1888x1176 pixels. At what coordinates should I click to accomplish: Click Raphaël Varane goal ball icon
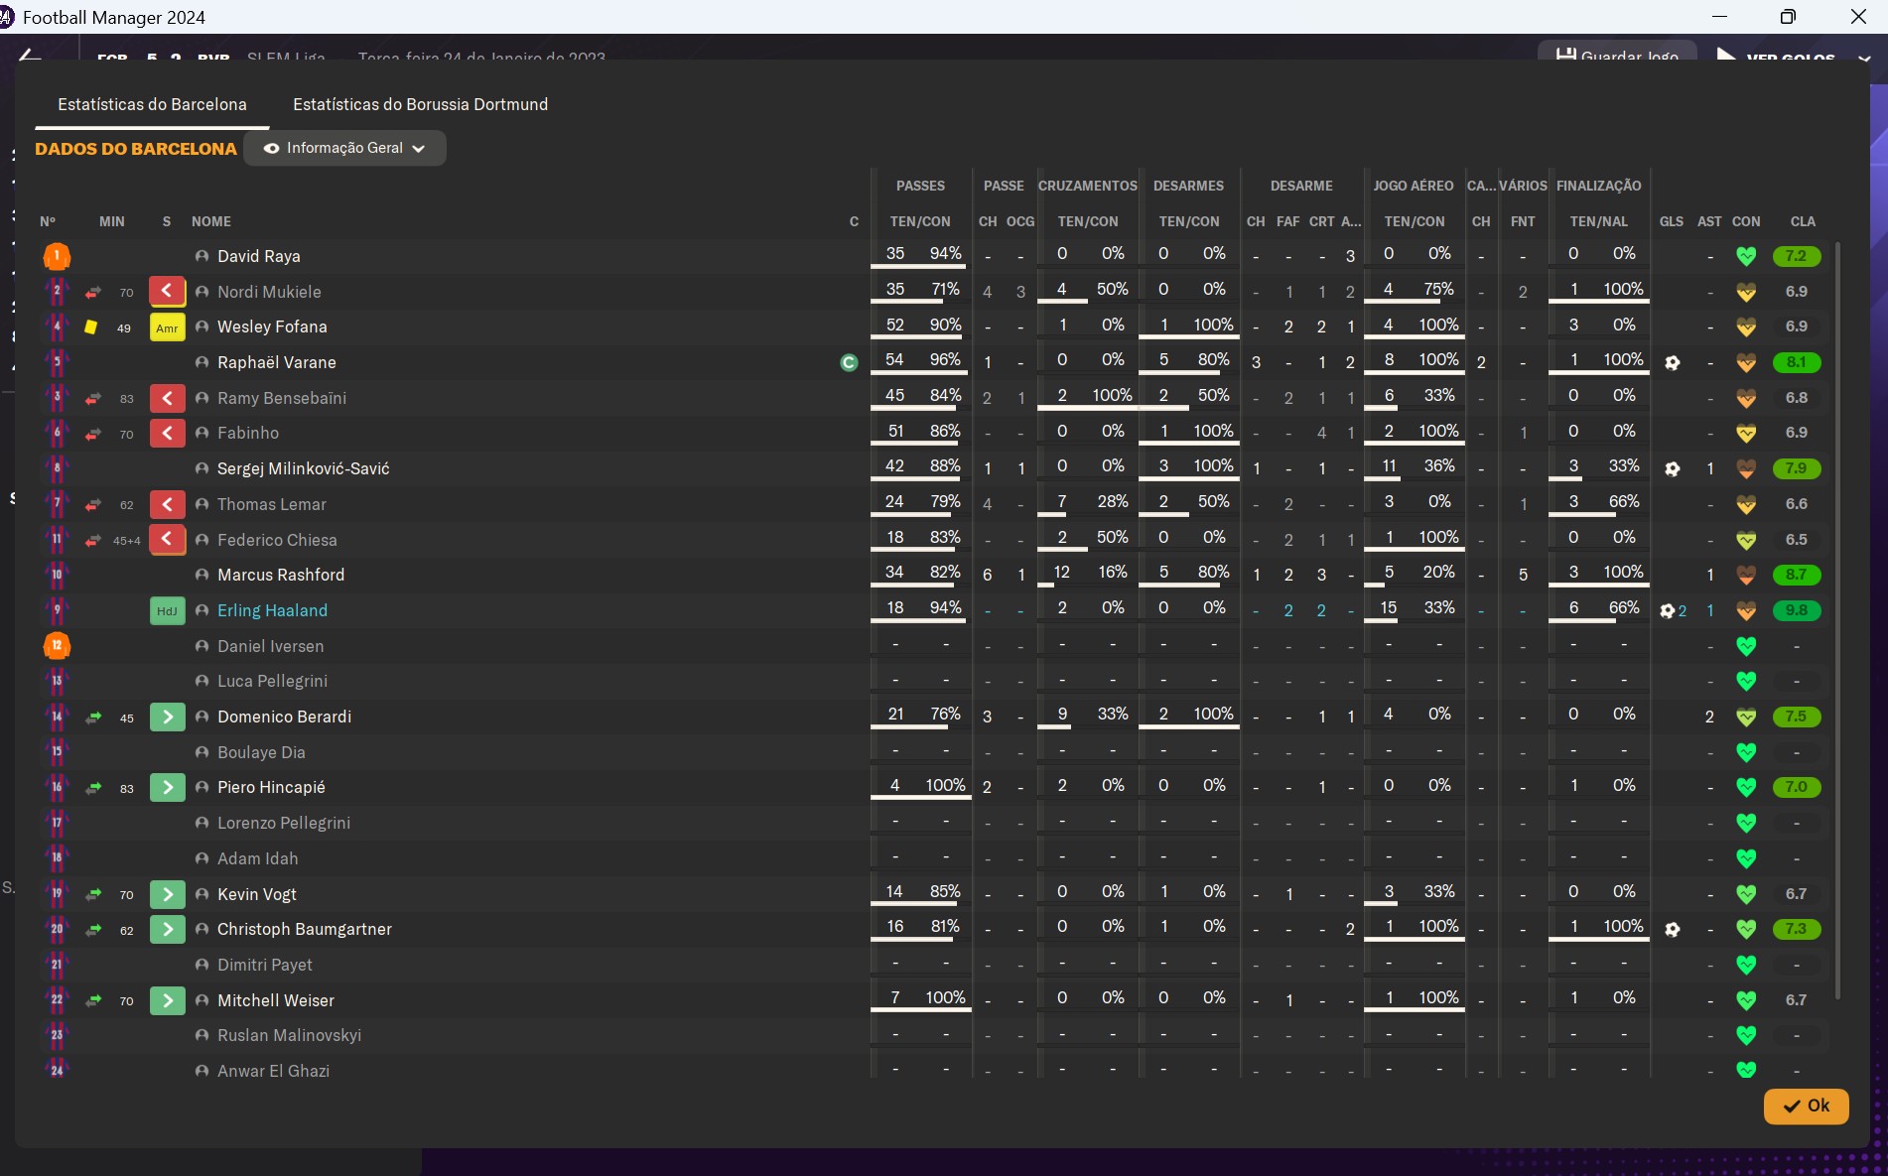tap(1673, 362)
